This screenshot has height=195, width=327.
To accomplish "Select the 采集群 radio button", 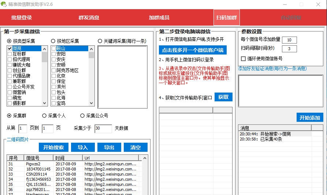I will [9, 116].
